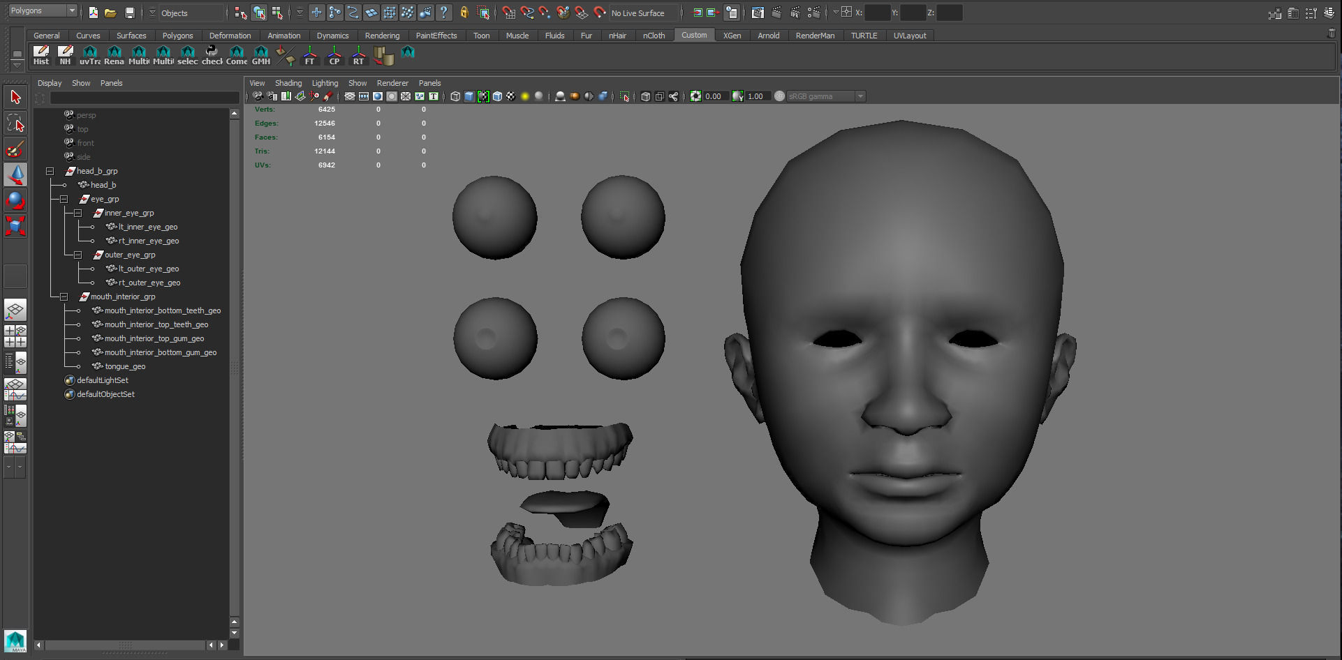Select defaultLightSet in the outliner
The width and height of the screenshot is (1342, 660).
[x=102, y=380]
